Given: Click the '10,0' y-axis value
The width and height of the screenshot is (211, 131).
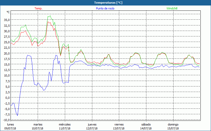Looking at the screenshot, I should 7,75.
